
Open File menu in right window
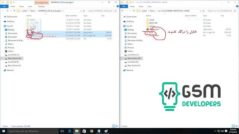pyautogui.click(x=124, y=6)
